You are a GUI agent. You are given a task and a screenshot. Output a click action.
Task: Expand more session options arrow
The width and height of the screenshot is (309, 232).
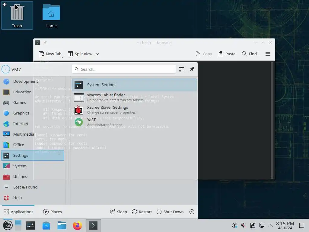(x=192, y=212)
